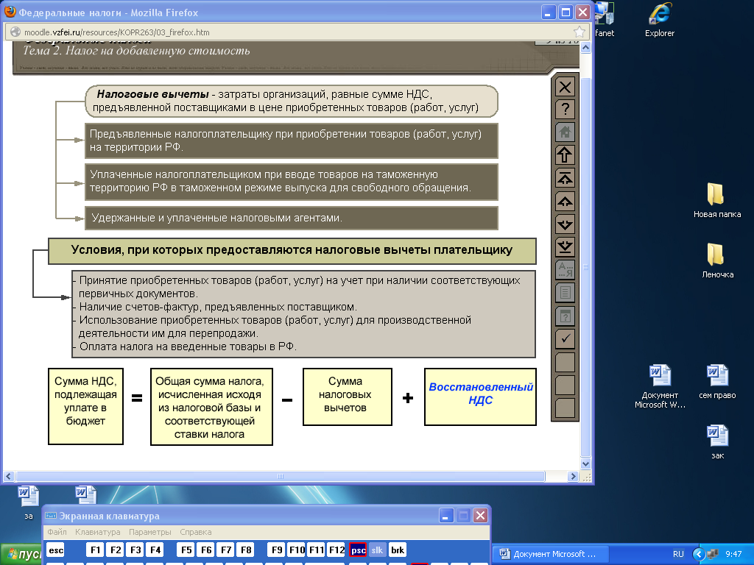Select the сем право Word document icon

717,382
